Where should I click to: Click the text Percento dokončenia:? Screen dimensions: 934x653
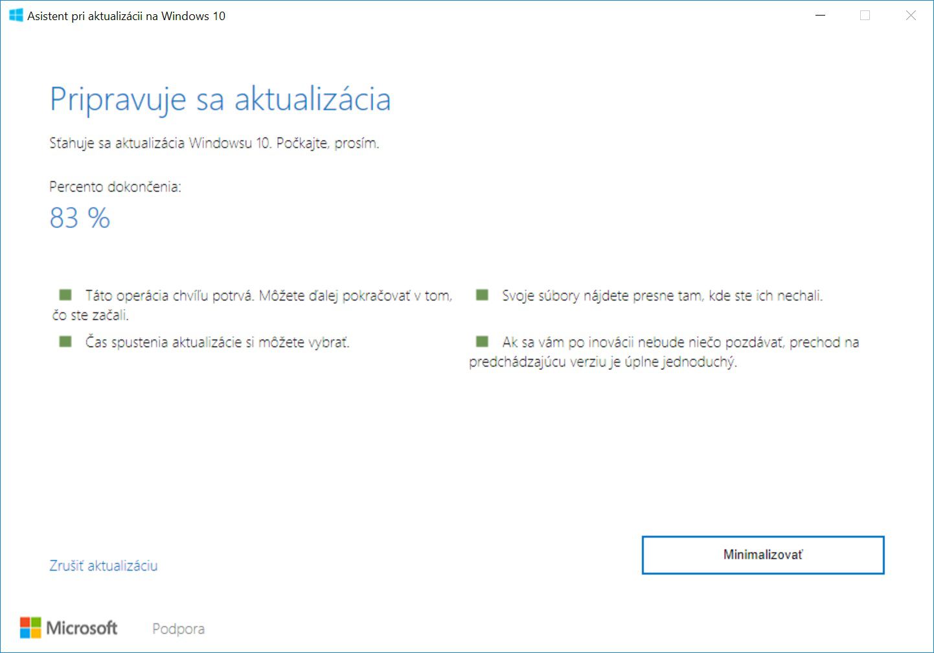tap(115, 187)
